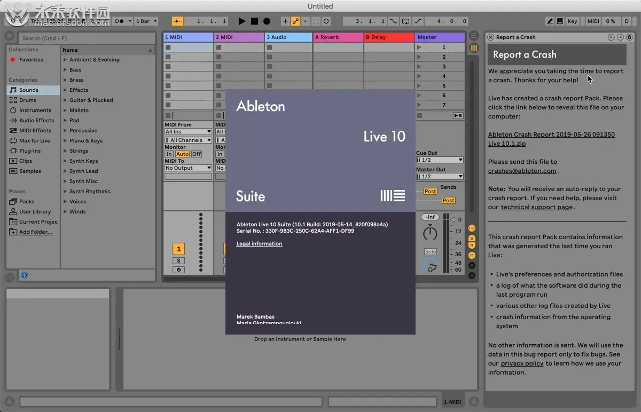Image resolution: width=641 pixels, height=412 pixels.
Task: Toggle the Punch-In switch
Action: 394,21
